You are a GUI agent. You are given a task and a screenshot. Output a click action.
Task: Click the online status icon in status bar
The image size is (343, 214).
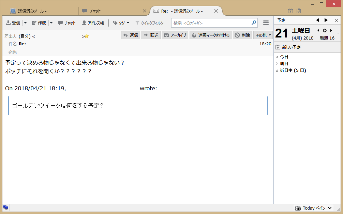(6, 208)
